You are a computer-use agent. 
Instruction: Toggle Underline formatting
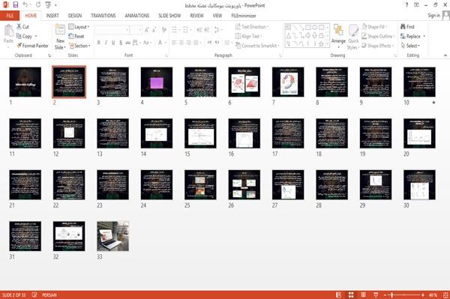click(x=113, y=43)
